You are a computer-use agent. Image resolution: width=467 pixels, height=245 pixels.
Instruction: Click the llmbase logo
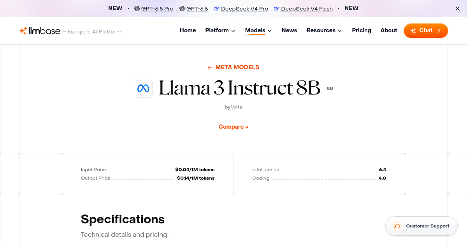(x=40, y=31)
